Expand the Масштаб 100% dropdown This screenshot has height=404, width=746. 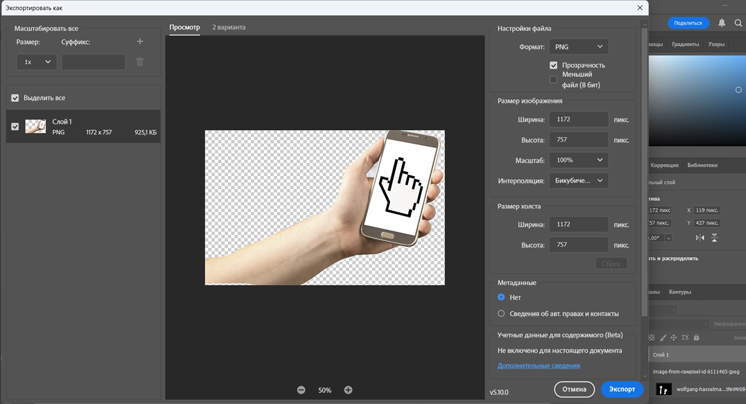578,160
